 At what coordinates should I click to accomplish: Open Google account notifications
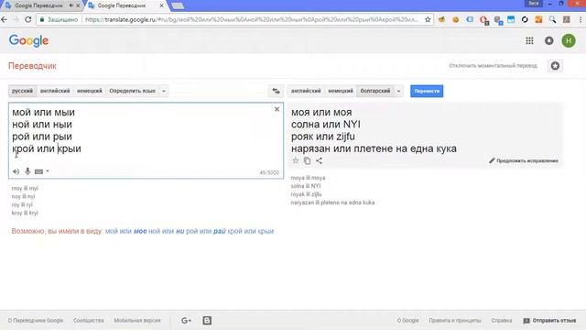point(549,40)
